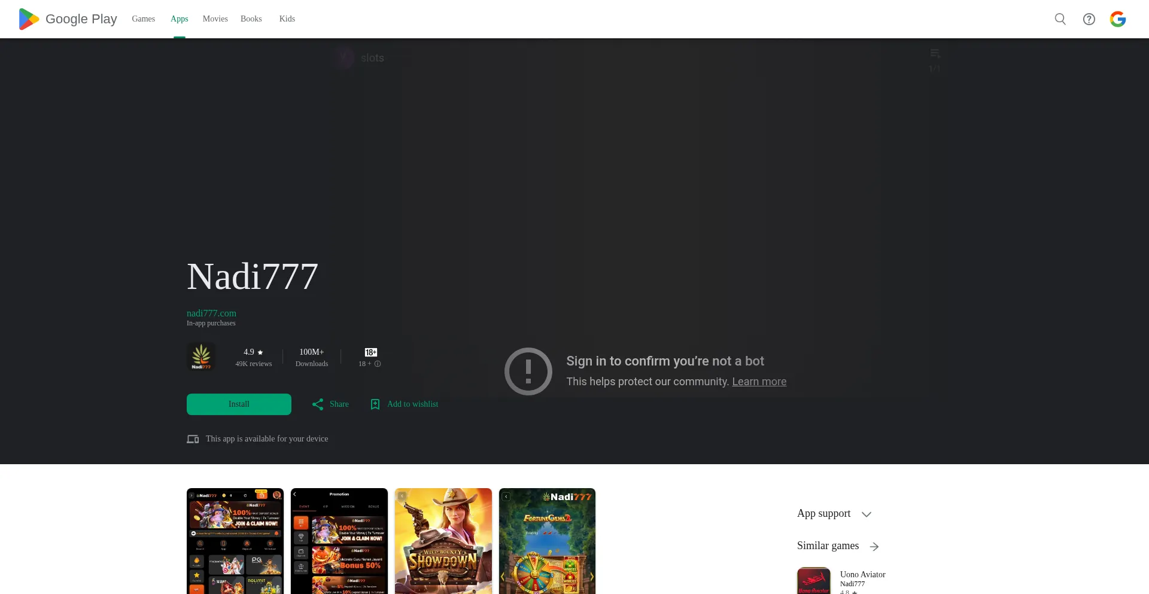1149x594 pixels.
Task: Click the Share icon
Action: tap(318, 404)
